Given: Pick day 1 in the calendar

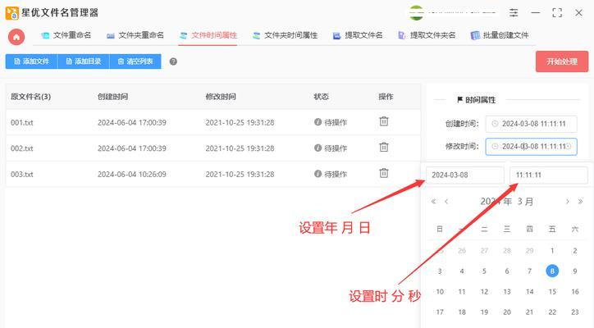Looking at the screenshot, I should coord(552,251).
